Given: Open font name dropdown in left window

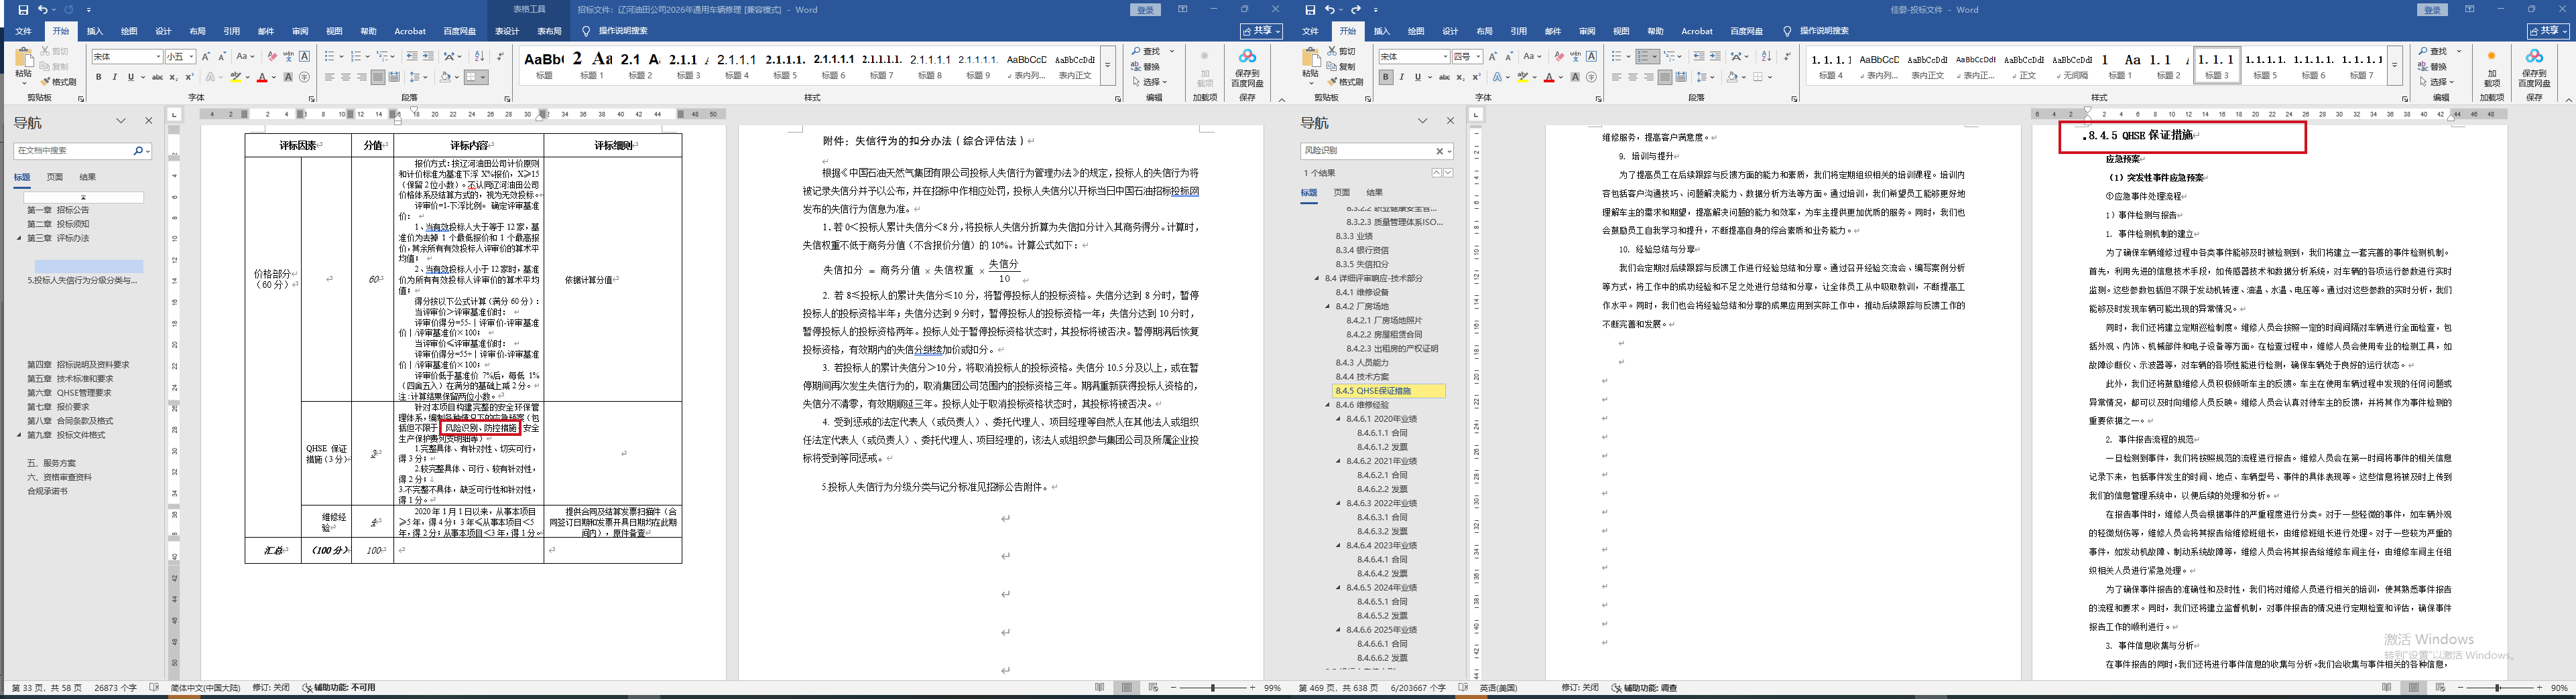Looking at the screenshot, I should click(x=158, y=57).
